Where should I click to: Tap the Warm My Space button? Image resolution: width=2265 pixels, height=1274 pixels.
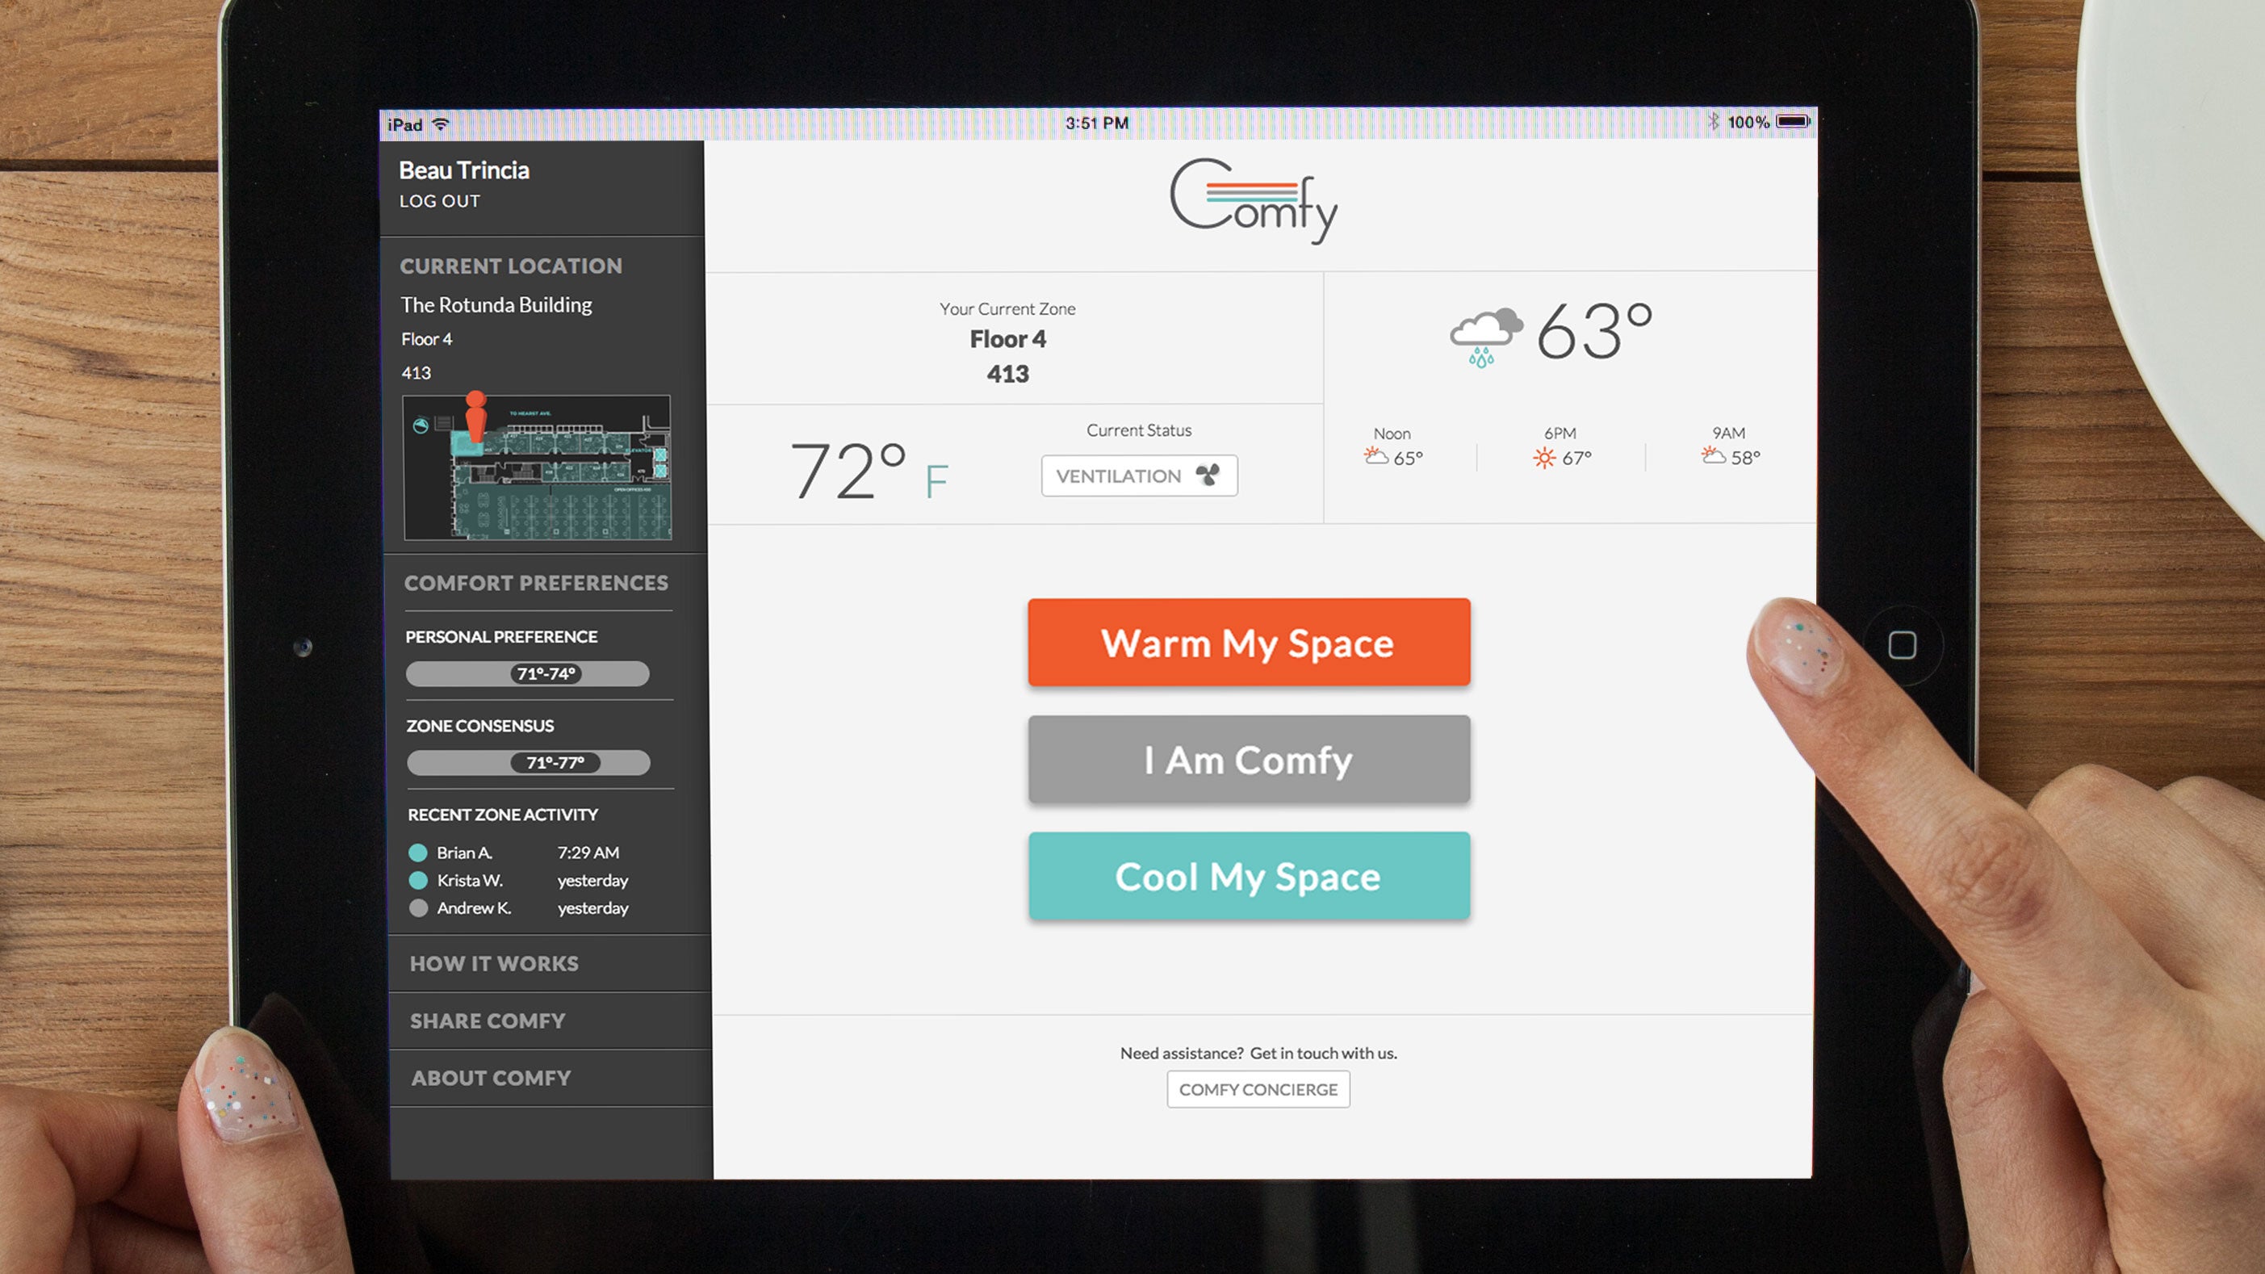[x=1249, y=643]
